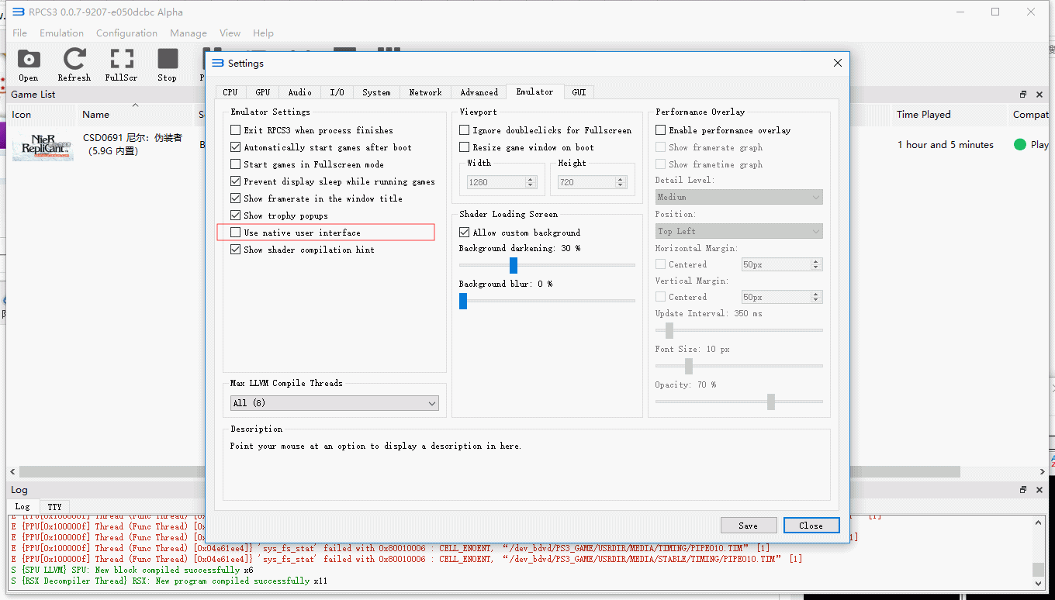This screenshot has height=600, width=1055.
Task: Switch to the Audio settings tab
Action: pos(300,92)
